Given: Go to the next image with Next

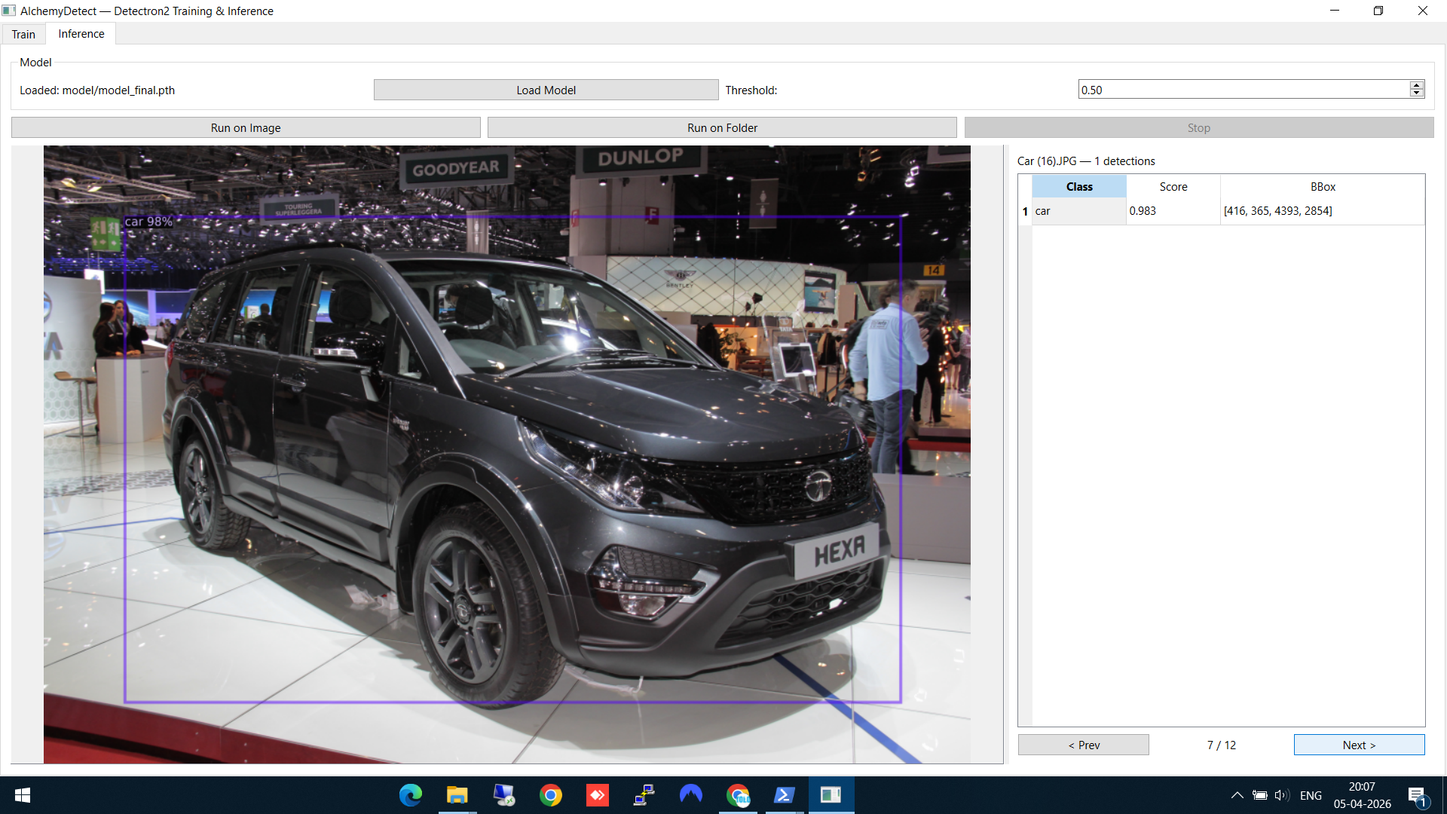Looking at the screenshot, I should click(1359, 745).
